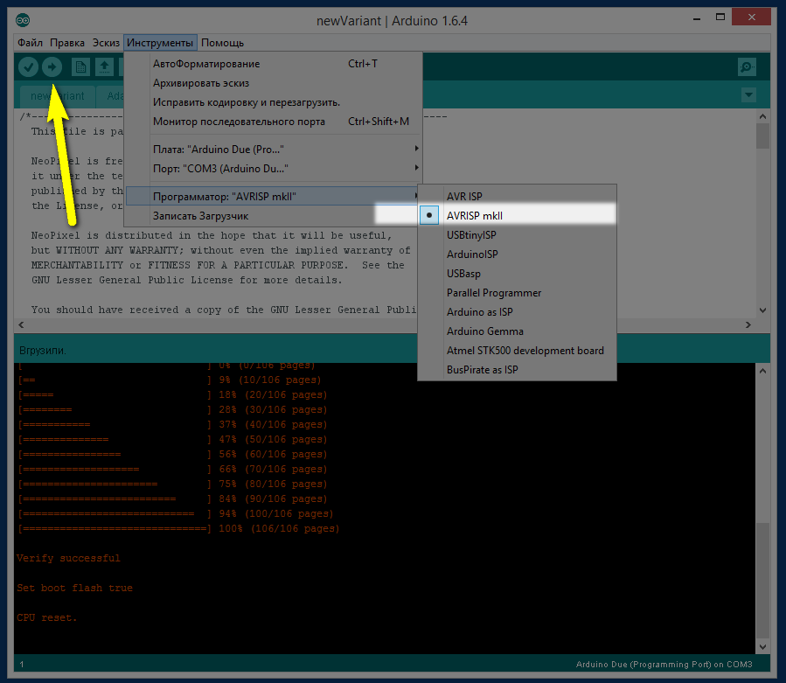Click status bar Arduino Due on COM3

click(664, 664)
